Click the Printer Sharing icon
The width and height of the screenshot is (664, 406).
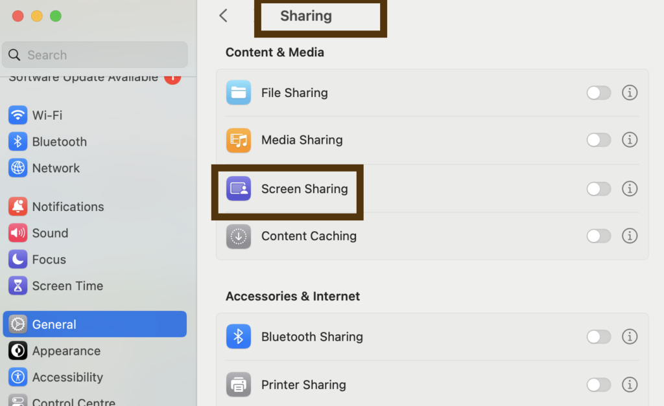(239, 385)
